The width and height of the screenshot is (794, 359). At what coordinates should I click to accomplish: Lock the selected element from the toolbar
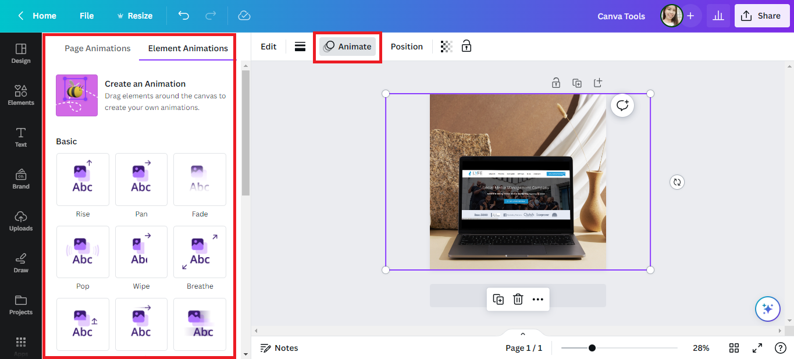466,46
